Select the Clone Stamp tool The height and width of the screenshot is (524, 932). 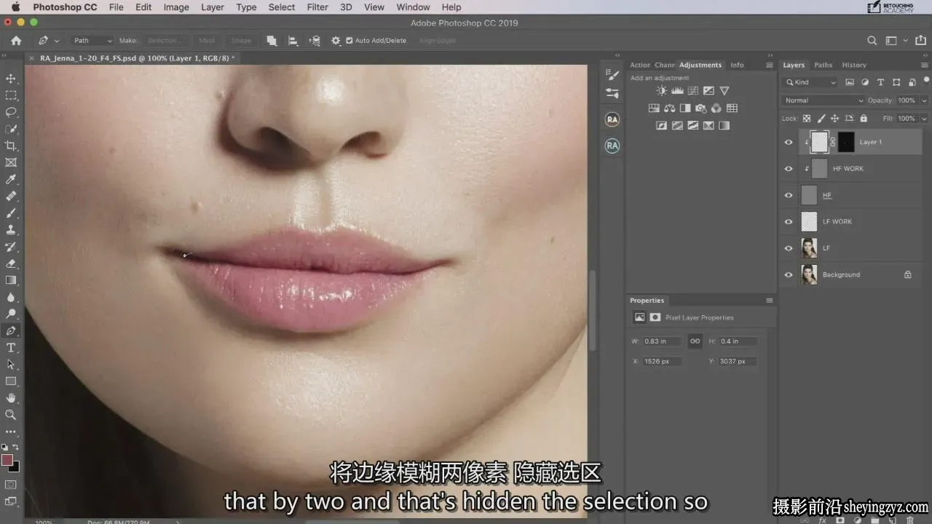(11, 230)
